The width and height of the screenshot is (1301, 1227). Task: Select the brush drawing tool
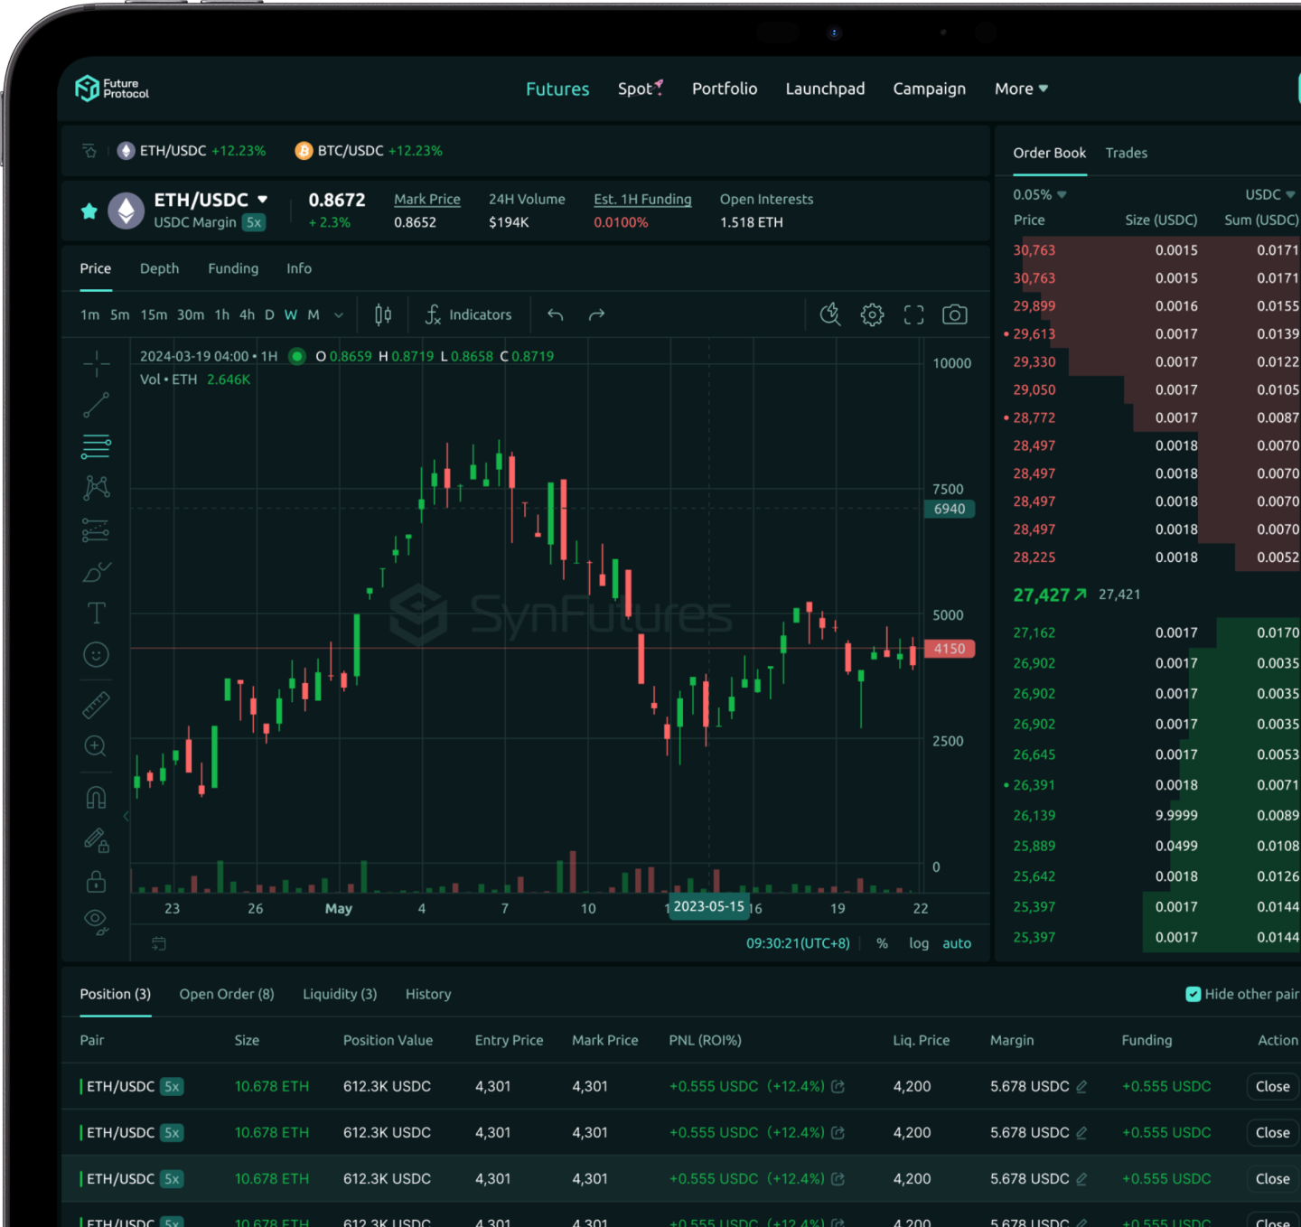pyautogui.click(x=96, y=572)
